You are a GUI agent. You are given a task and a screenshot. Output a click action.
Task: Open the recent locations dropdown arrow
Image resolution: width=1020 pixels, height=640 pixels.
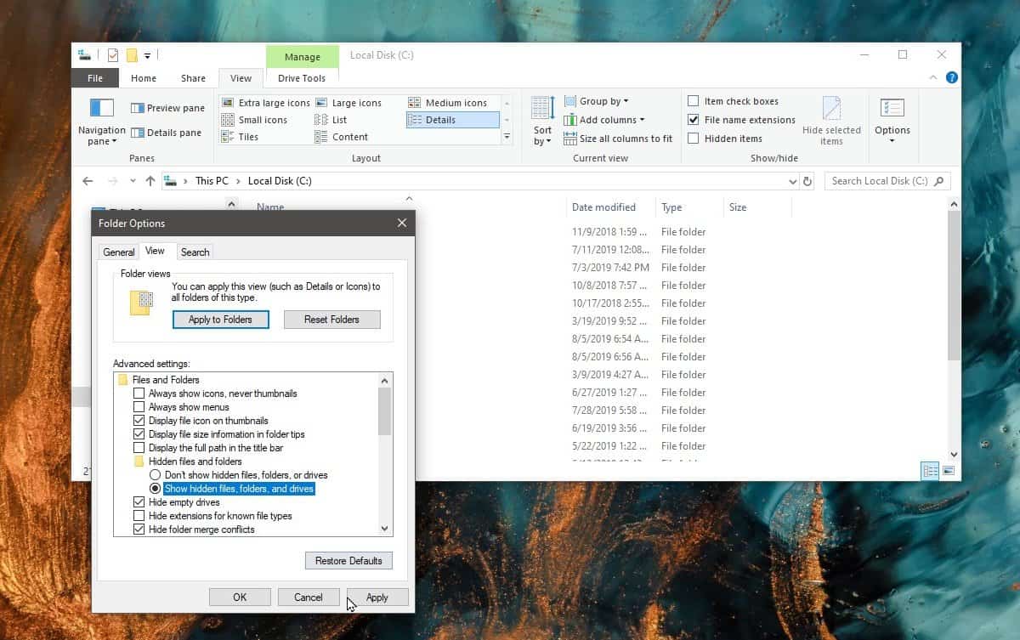pos(133,181)
